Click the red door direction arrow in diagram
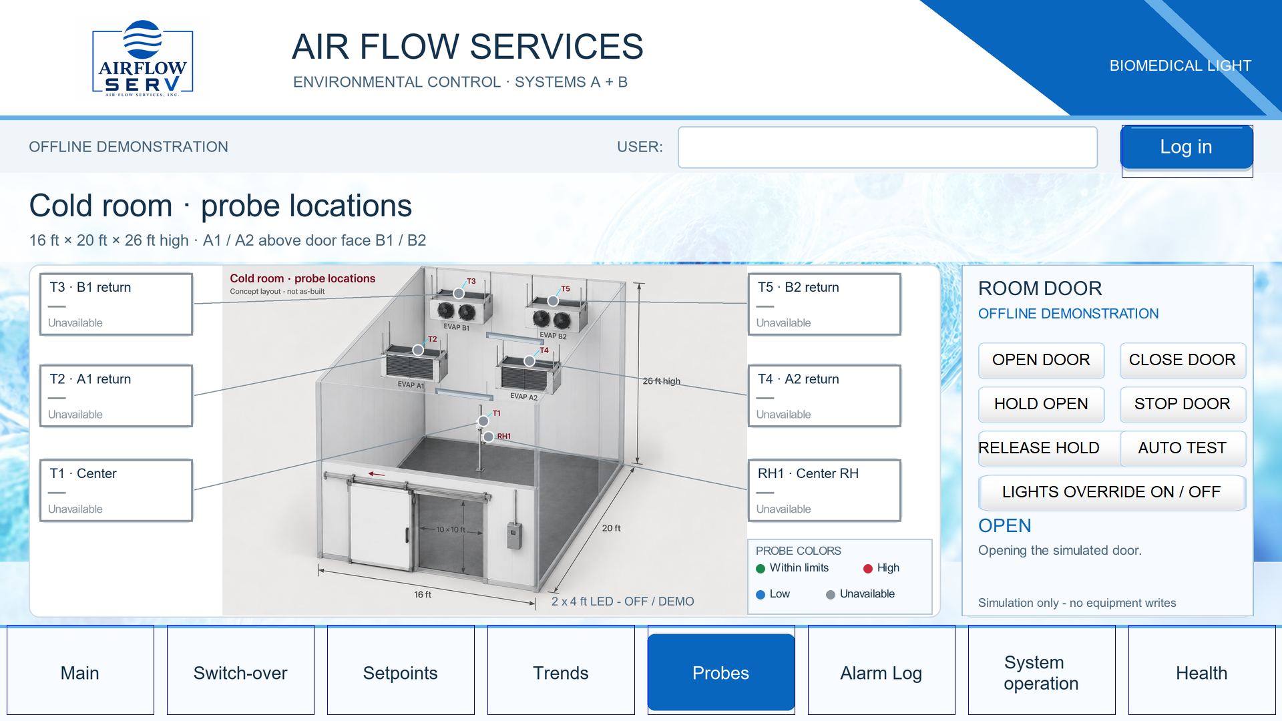The height and width of the screenshot is (721, 1282). (377, 475)
